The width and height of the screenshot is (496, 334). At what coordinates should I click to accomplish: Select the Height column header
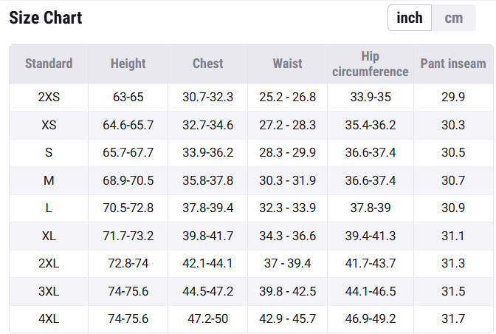pos(128,64)
